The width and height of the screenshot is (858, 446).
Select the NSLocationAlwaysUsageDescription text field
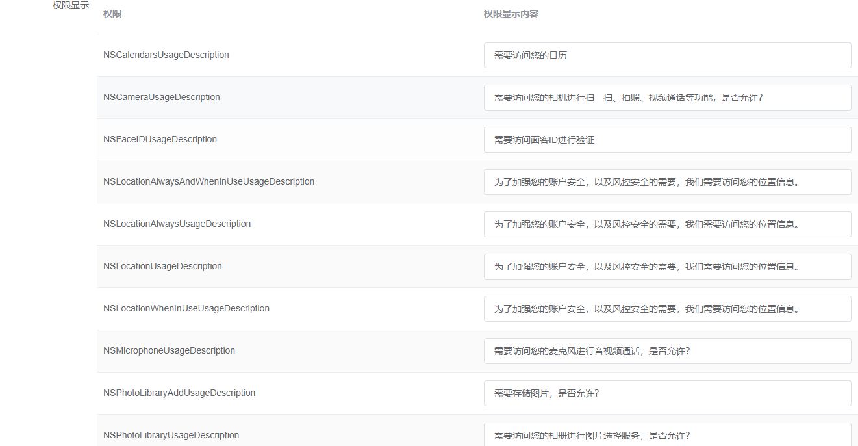(667, 224)
